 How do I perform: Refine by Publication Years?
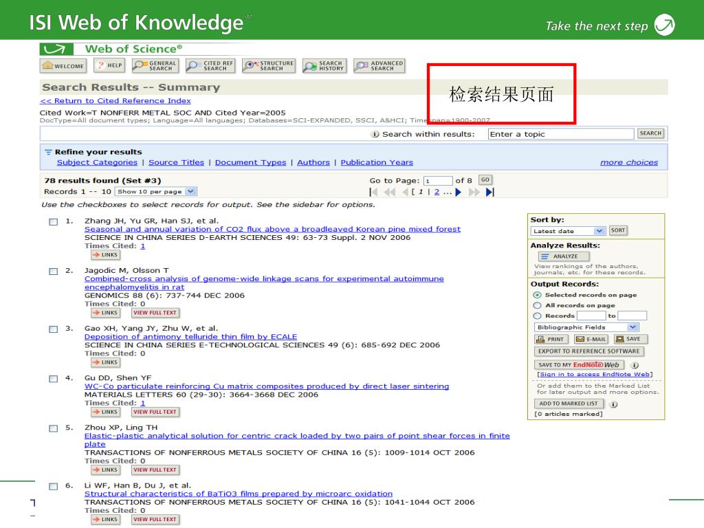click(377, 162)
